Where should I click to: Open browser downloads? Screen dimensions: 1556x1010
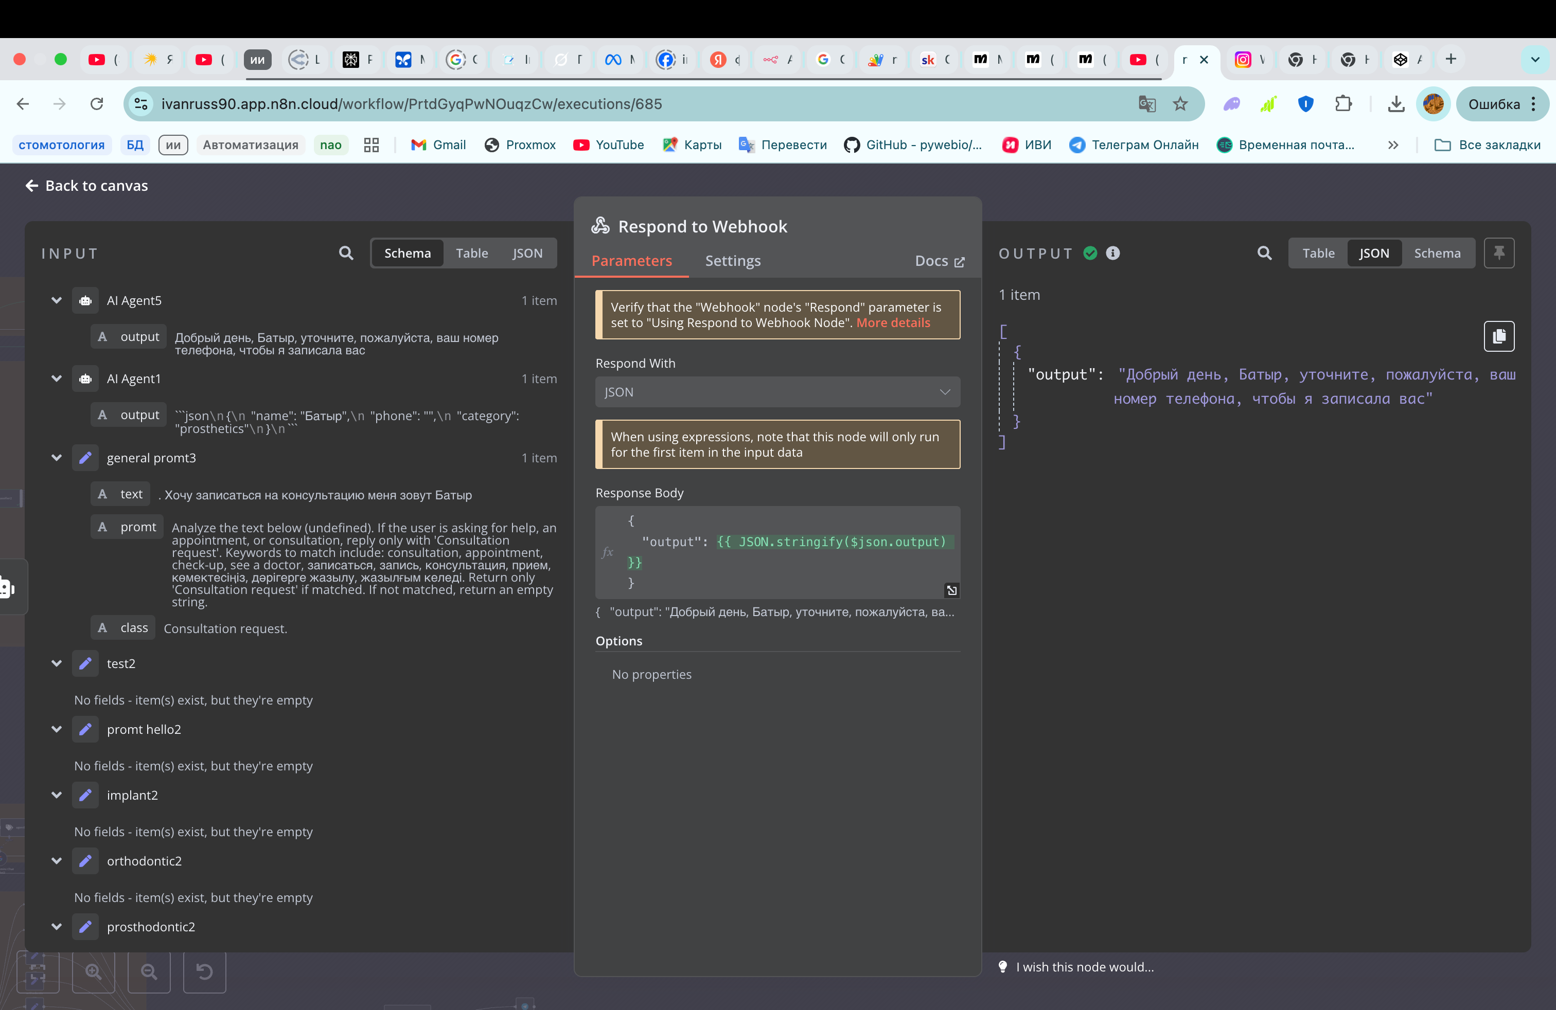click(x=1396, y=104)
